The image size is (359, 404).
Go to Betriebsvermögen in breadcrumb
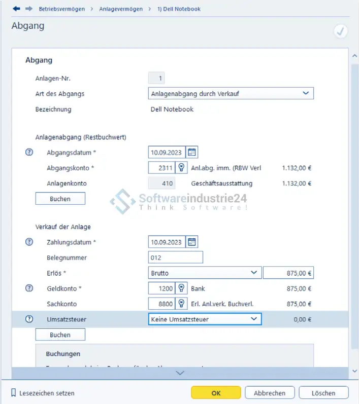click(x=61, y=9)
